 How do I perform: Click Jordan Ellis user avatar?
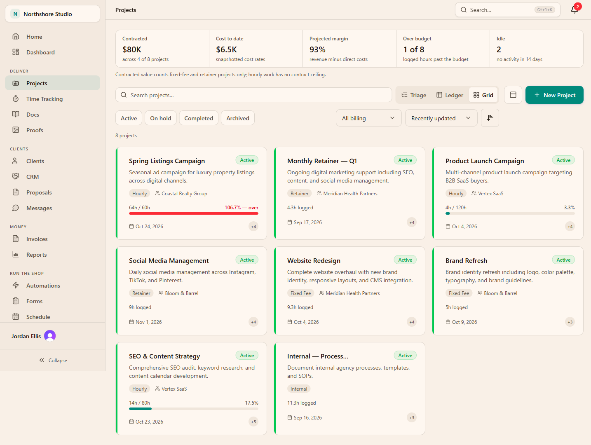(x=50, y=336)
